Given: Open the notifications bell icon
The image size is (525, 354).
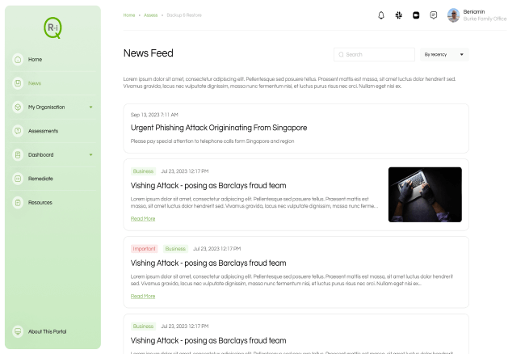Looking at the screenshot, I should 381,15.
